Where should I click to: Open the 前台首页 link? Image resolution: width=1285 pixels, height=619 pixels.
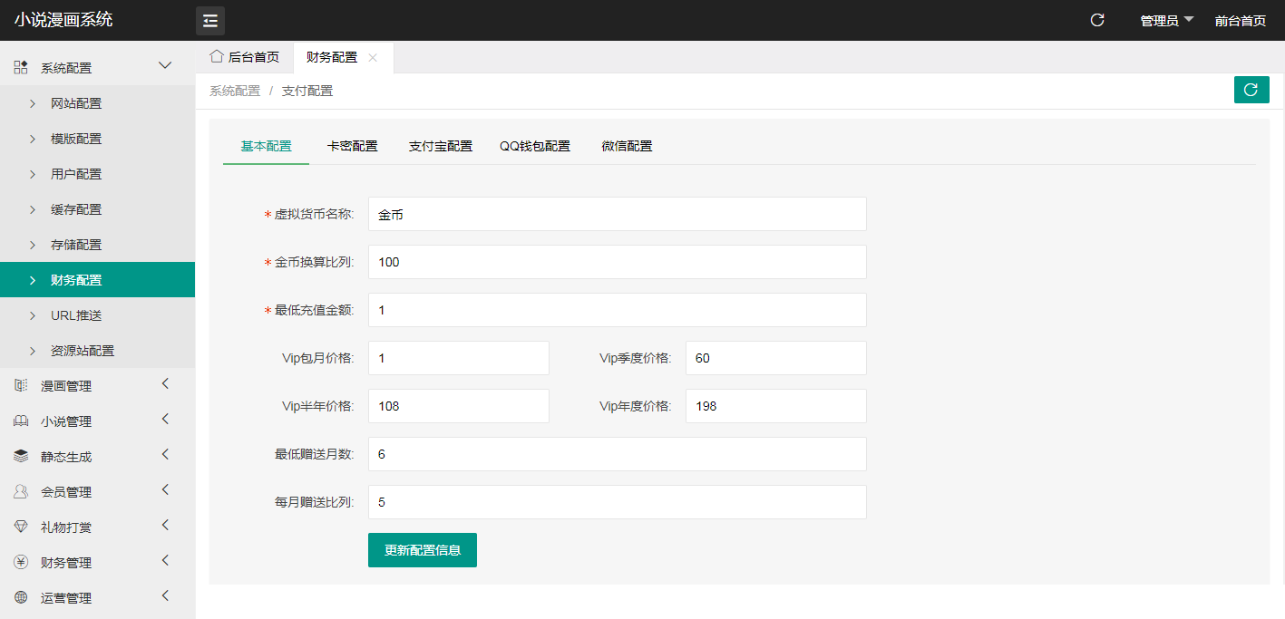pos(1240,19)
